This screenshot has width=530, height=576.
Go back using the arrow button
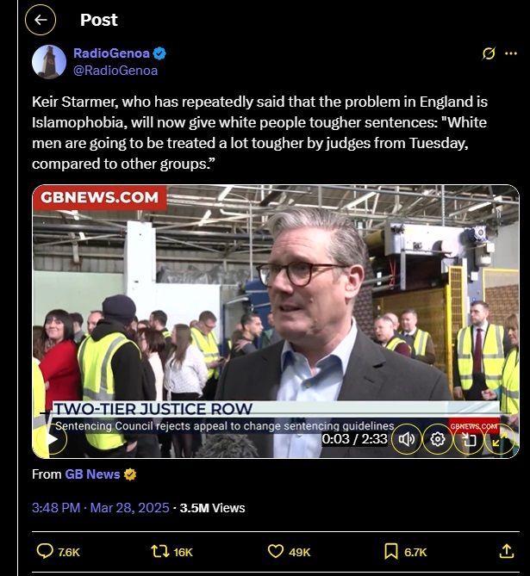(41, 20)
